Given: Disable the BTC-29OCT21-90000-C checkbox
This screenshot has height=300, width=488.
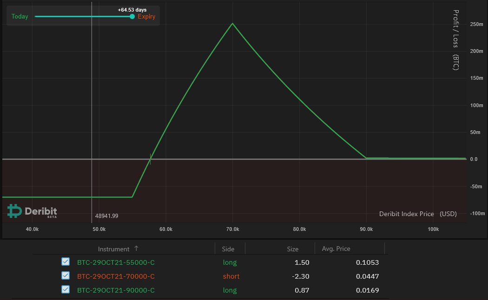Looking at the screenshot, I should point(66,290).
